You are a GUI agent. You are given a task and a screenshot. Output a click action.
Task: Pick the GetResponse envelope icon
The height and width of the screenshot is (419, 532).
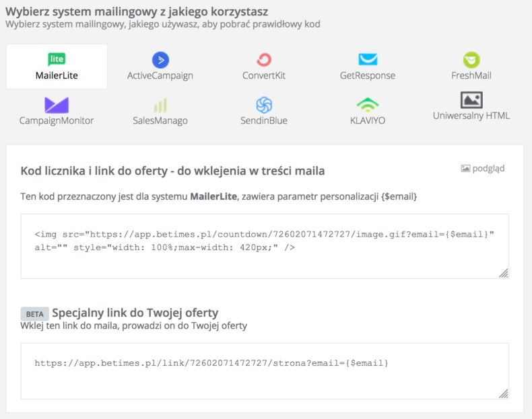368,59
